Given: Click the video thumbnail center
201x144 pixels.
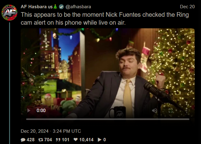Looking at the screenshot, I should click(x=108, y=73).
